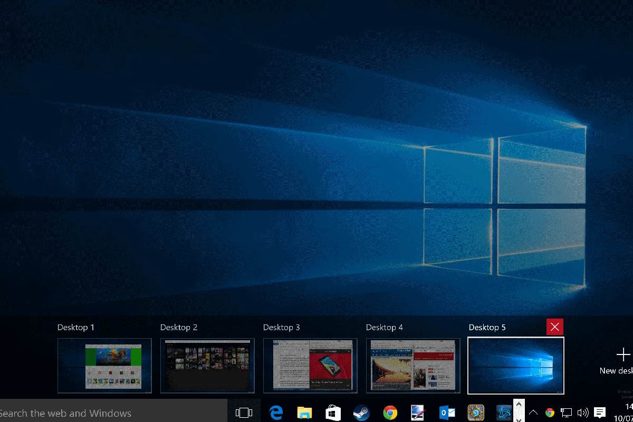
Task: Launch Hearthstone from the taskbar
Action: [475, 413]
